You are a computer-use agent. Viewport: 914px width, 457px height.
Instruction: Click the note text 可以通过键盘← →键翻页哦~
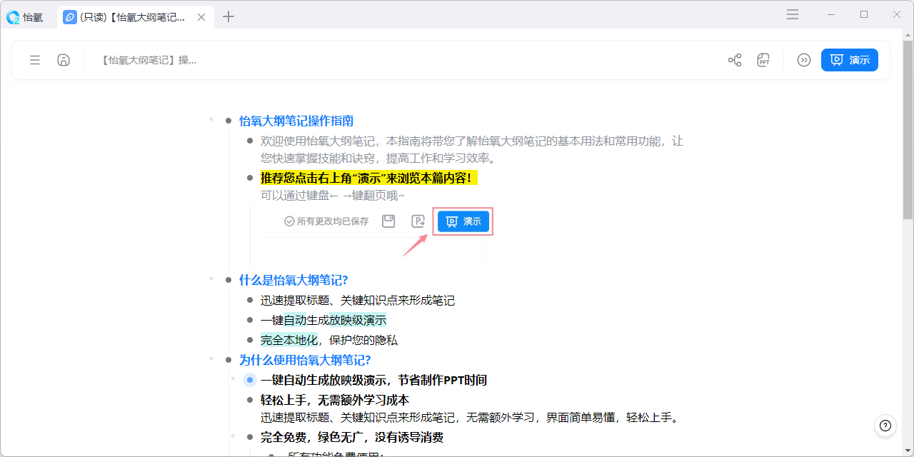[333, 195]
